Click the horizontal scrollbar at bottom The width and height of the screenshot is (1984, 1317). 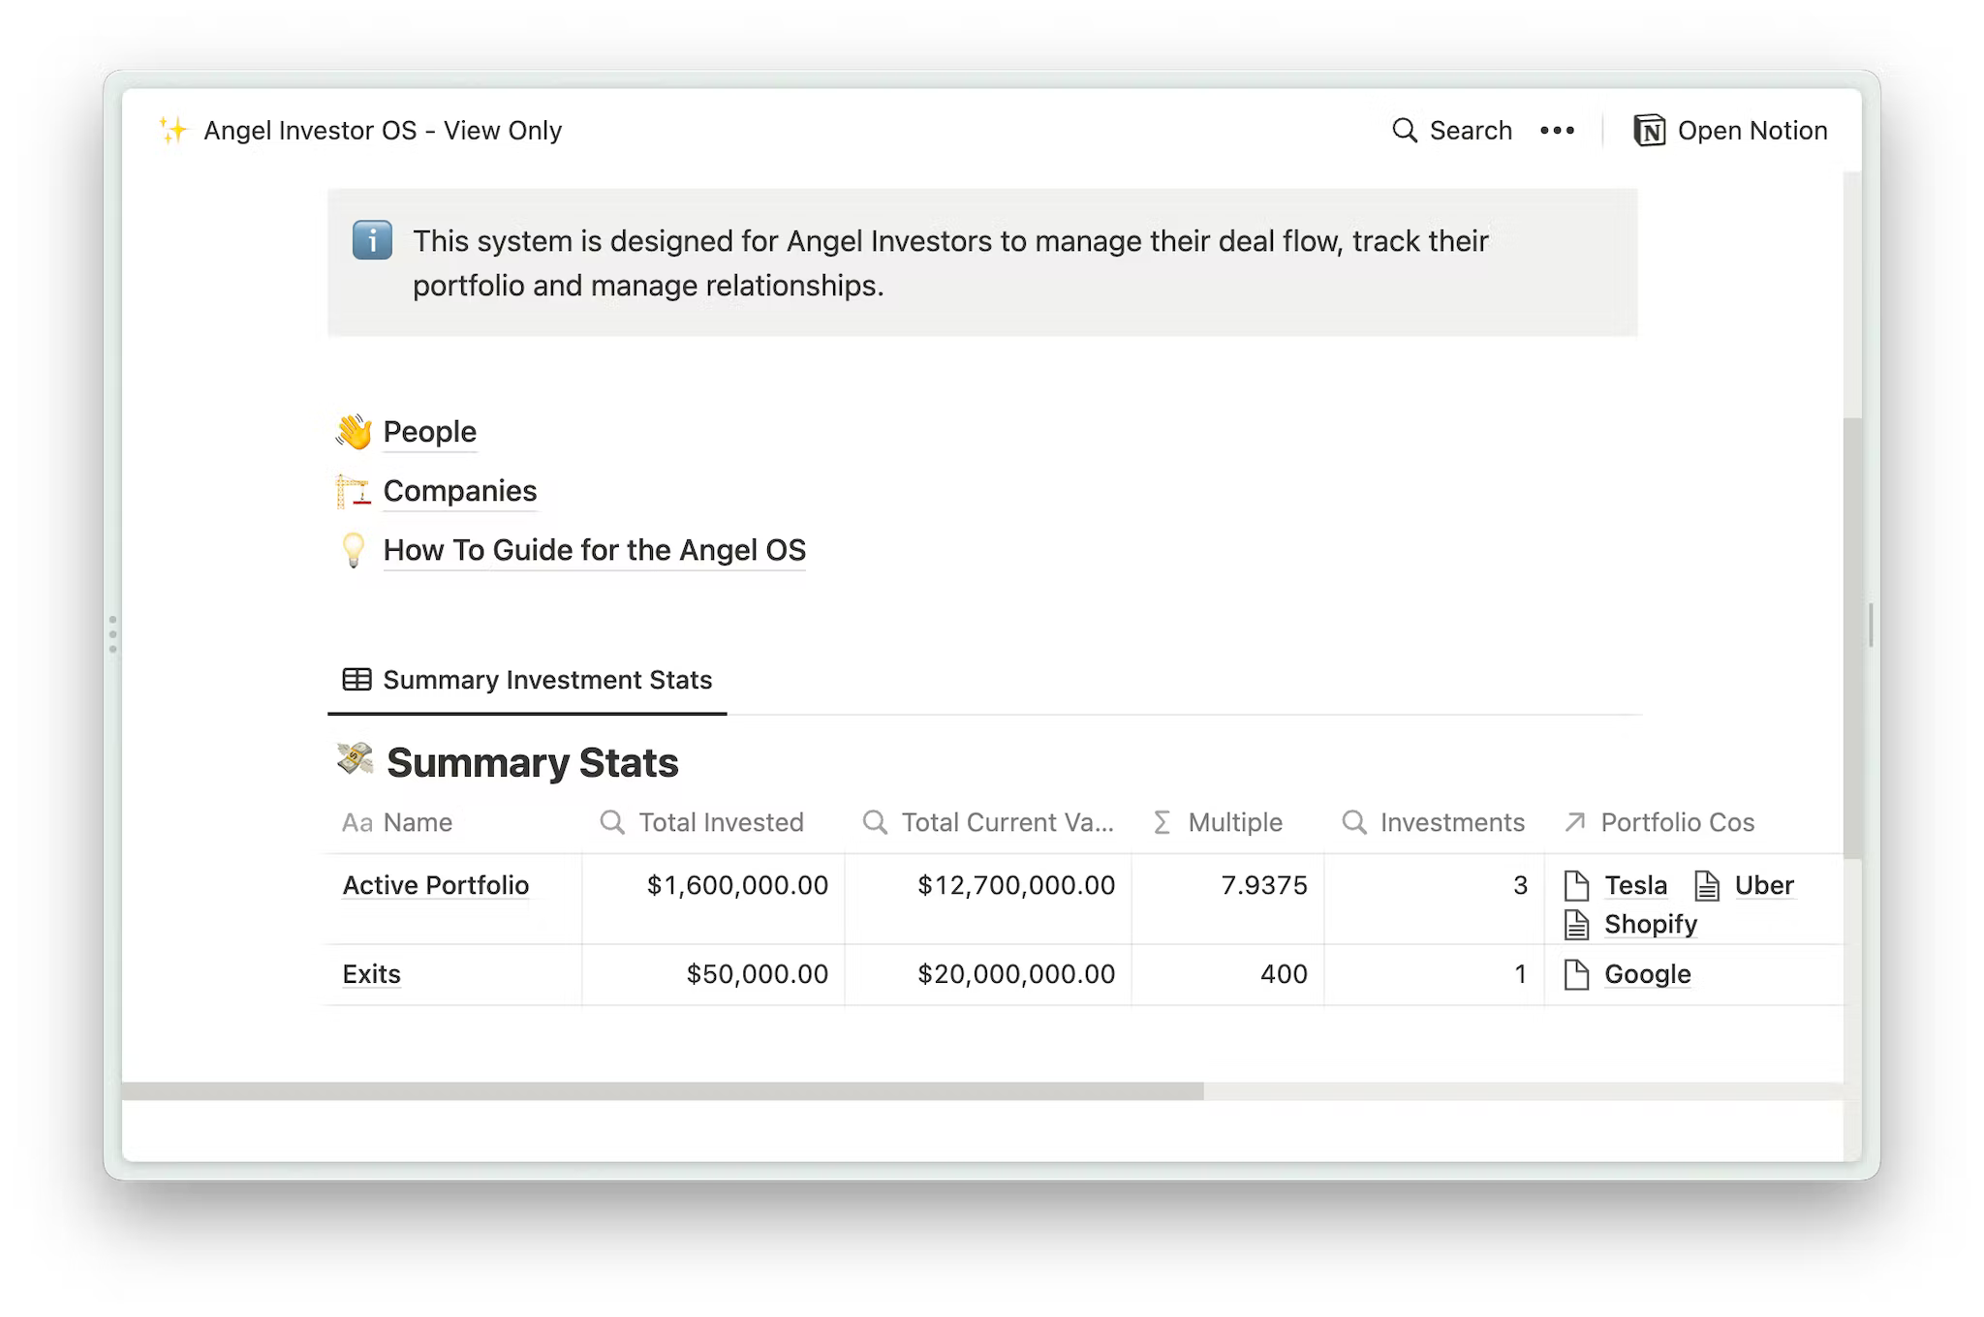click(x=663, y=1091)
